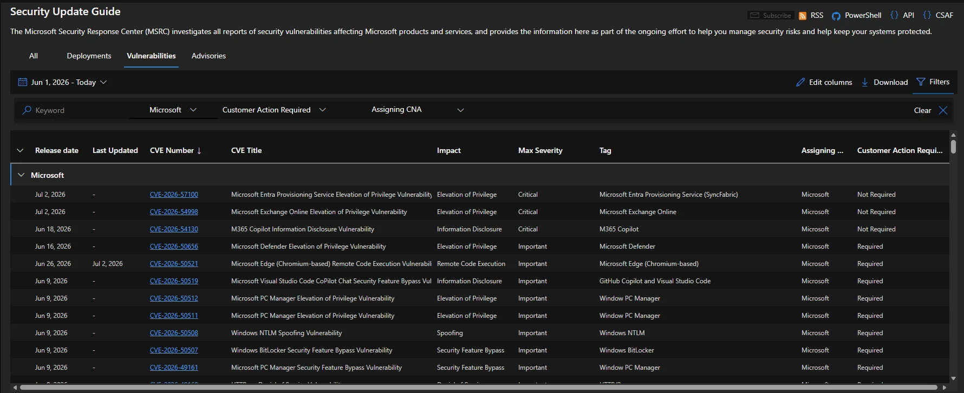This screenshot has width=964, height=393.
Task: Open the Customer Action Required filter dropdown
Action: 274,110
